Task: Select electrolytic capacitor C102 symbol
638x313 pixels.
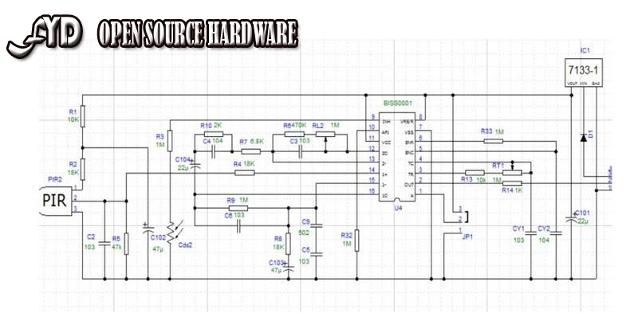Action: pos(148,229)
